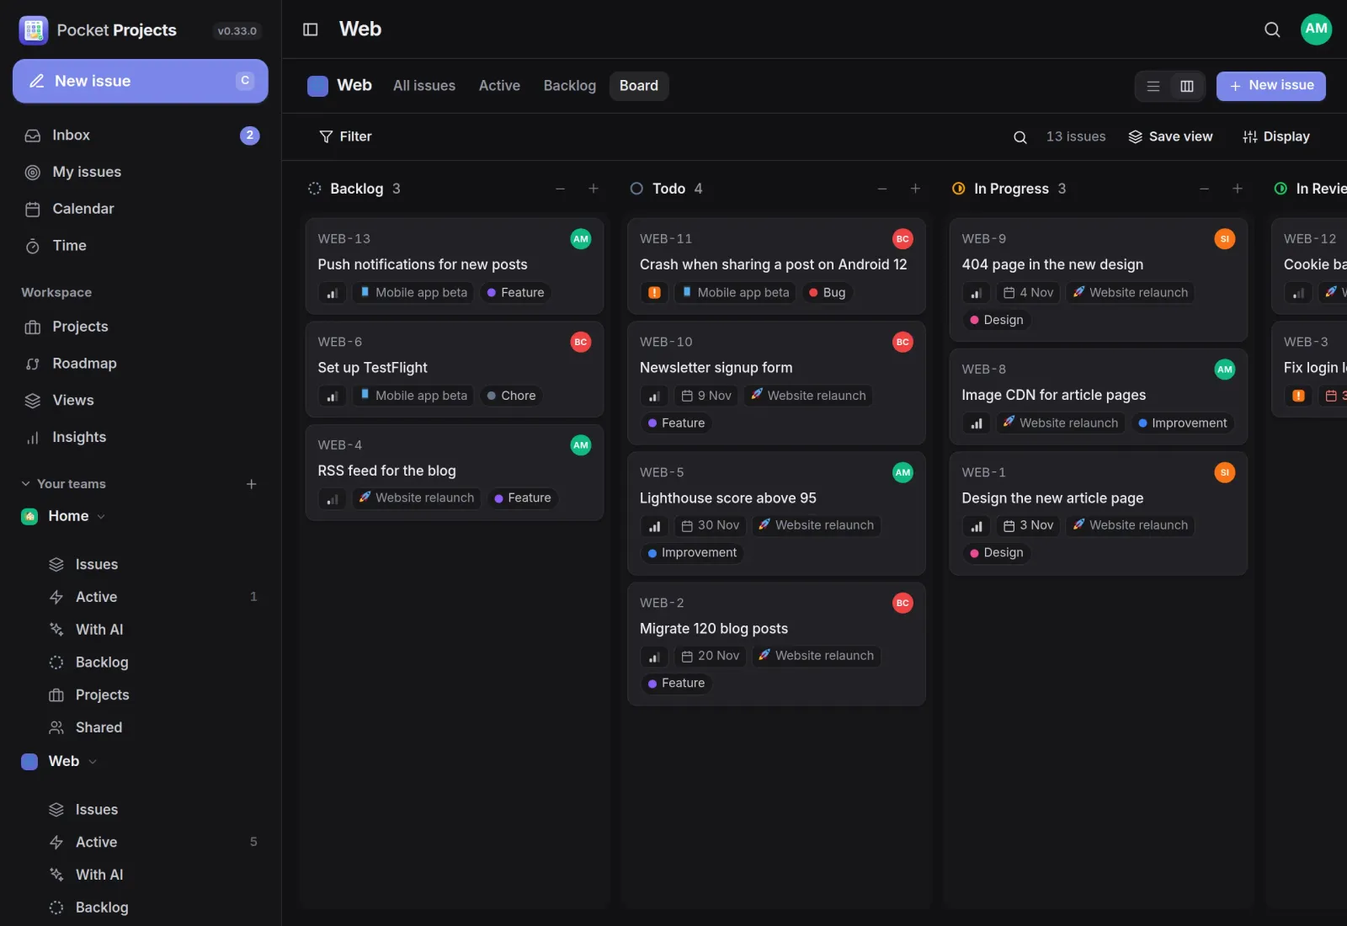Open Pocket Projects app logo
The image size is (1347, 926).
coord(34,30)
